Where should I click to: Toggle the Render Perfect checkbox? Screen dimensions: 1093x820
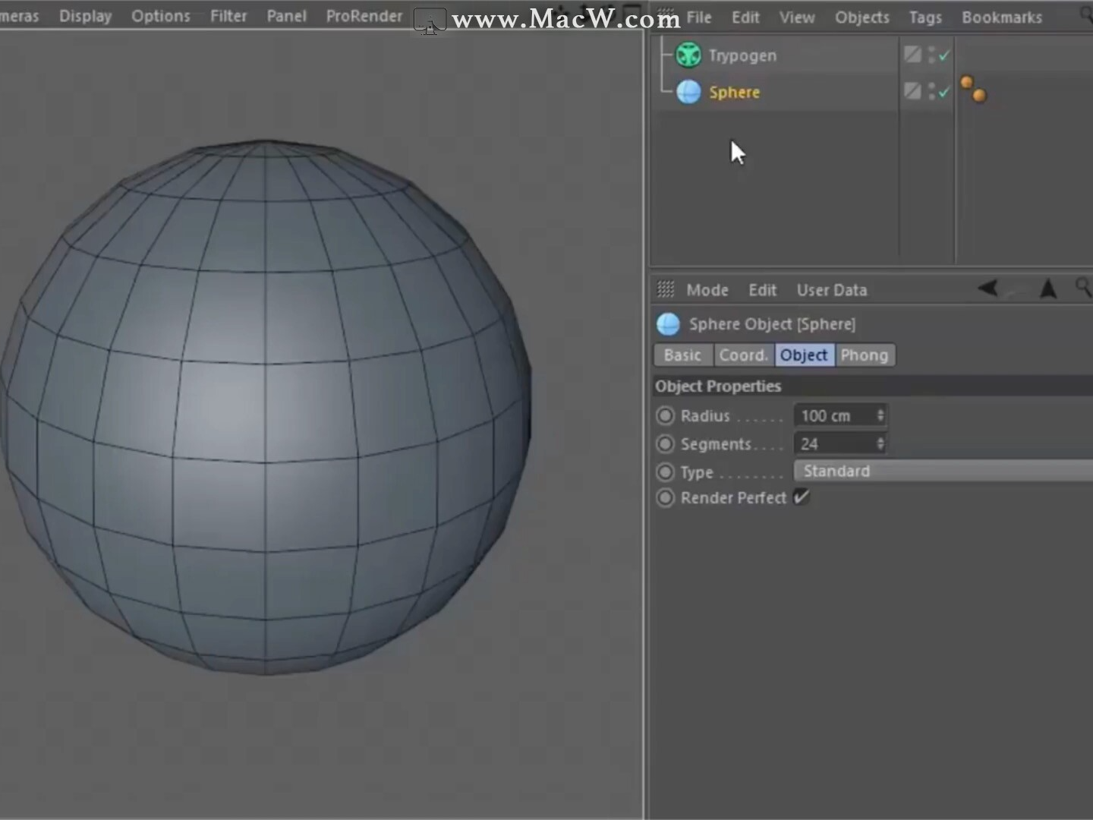click(x=802, y=497)
